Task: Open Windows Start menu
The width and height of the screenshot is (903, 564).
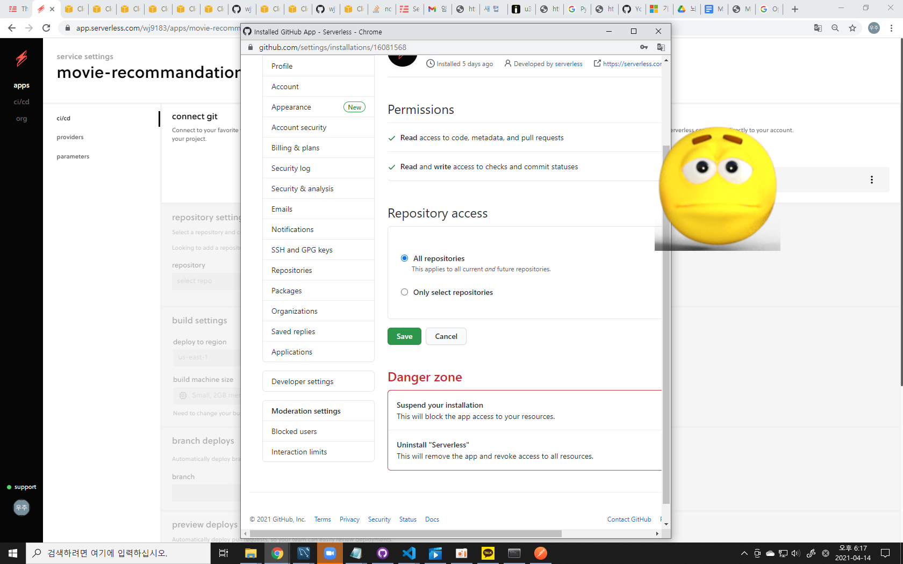Action: [13, 553]
